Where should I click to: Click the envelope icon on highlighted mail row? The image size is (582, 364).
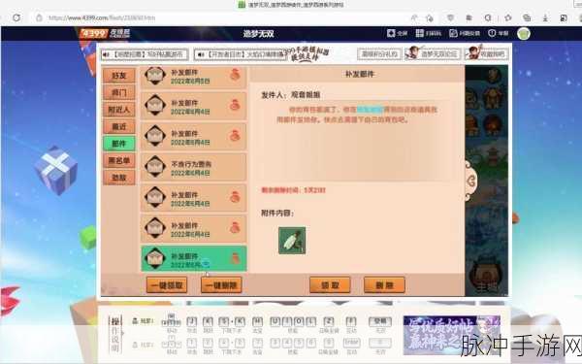[155, 258]
